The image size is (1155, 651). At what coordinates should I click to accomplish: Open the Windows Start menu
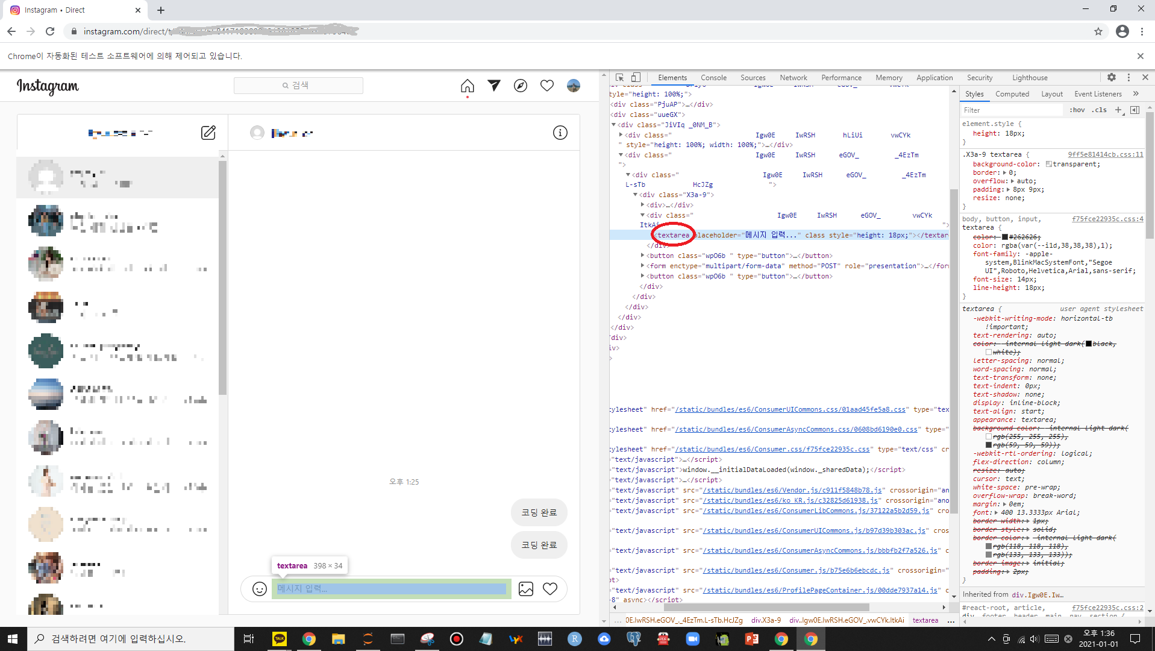pos(13,639)
